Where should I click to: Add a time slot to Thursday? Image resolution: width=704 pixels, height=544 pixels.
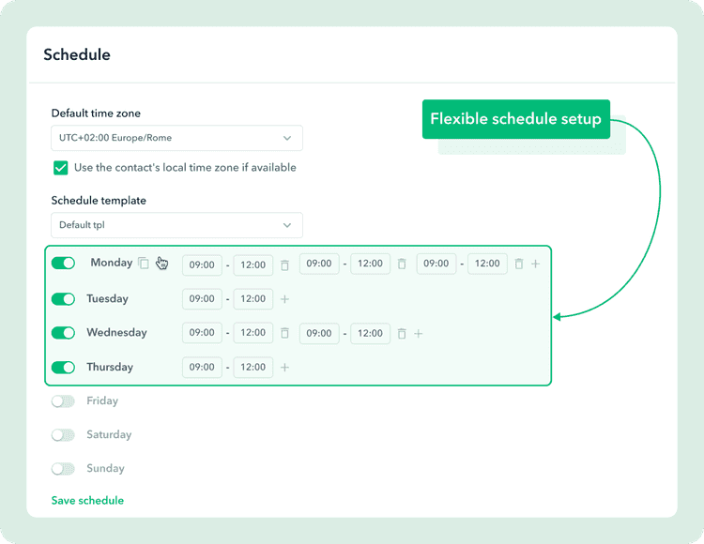point(284,368)
